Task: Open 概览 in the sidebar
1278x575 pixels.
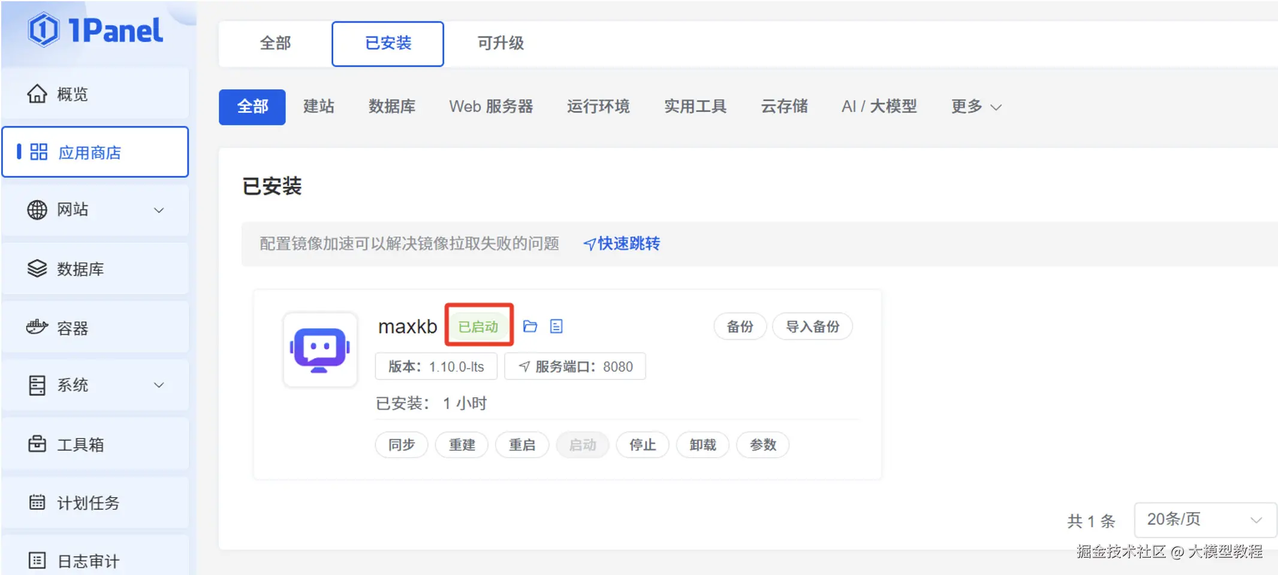Action: [95, 94]
